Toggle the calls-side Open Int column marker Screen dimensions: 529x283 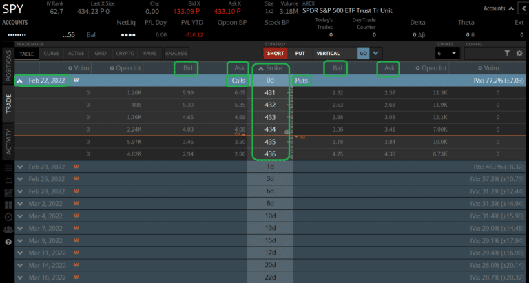tap(114, 68)
